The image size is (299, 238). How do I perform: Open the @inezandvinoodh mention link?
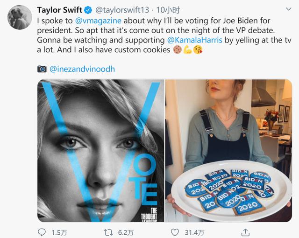(x=82, y=69)
